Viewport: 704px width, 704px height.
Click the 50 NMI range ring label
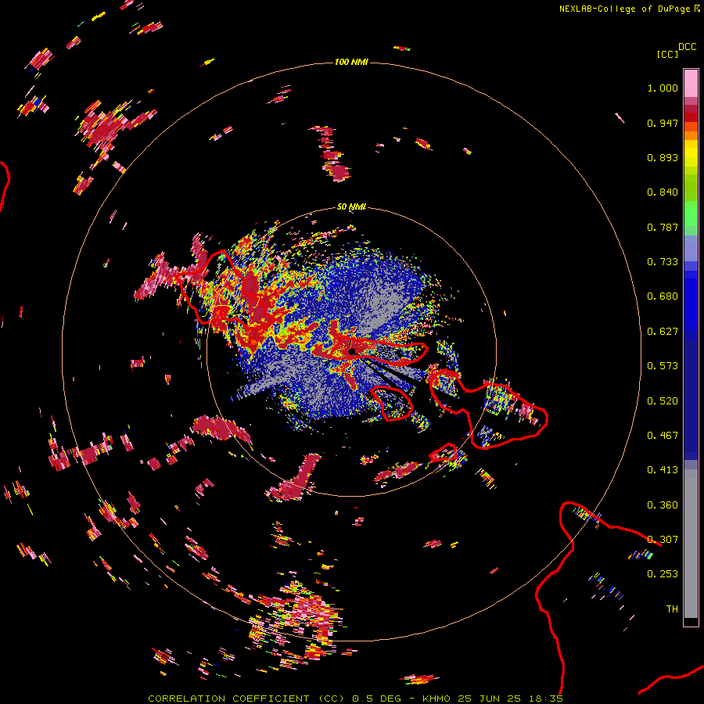tap(351, 207)
